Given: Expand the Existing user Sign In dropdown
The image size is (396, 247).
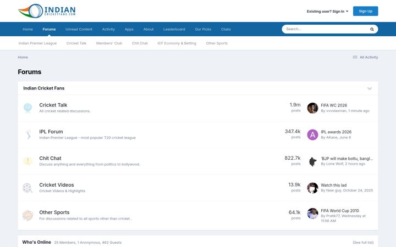Looking at the screenshot, I should click(327, 12).
